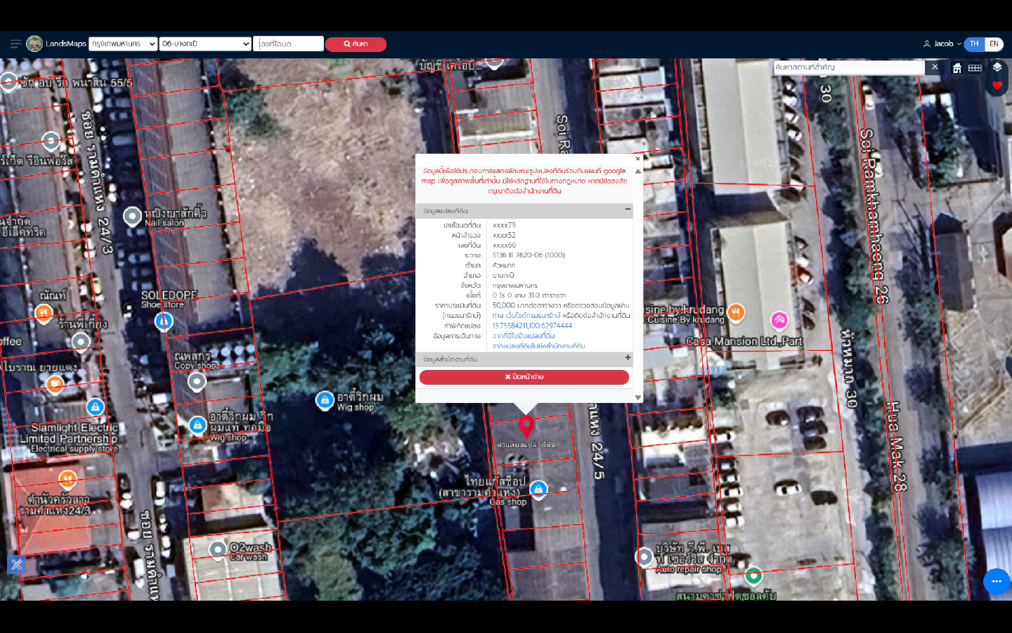This screenshot has width=1012, height=633.
Task: Open the province dropdown showing กรุงเทพมหานคร
Action: [123, 44]
